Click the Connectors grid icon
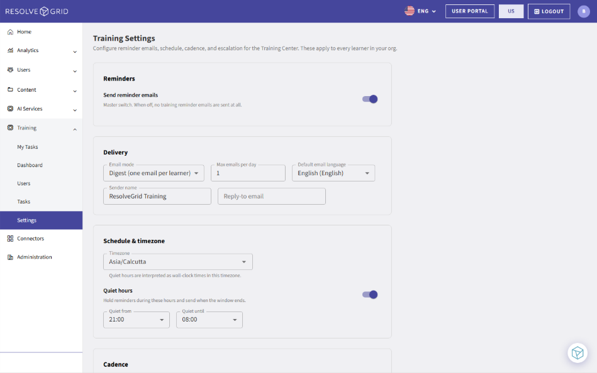The image size is (597, 373). (x=10, y=239)
